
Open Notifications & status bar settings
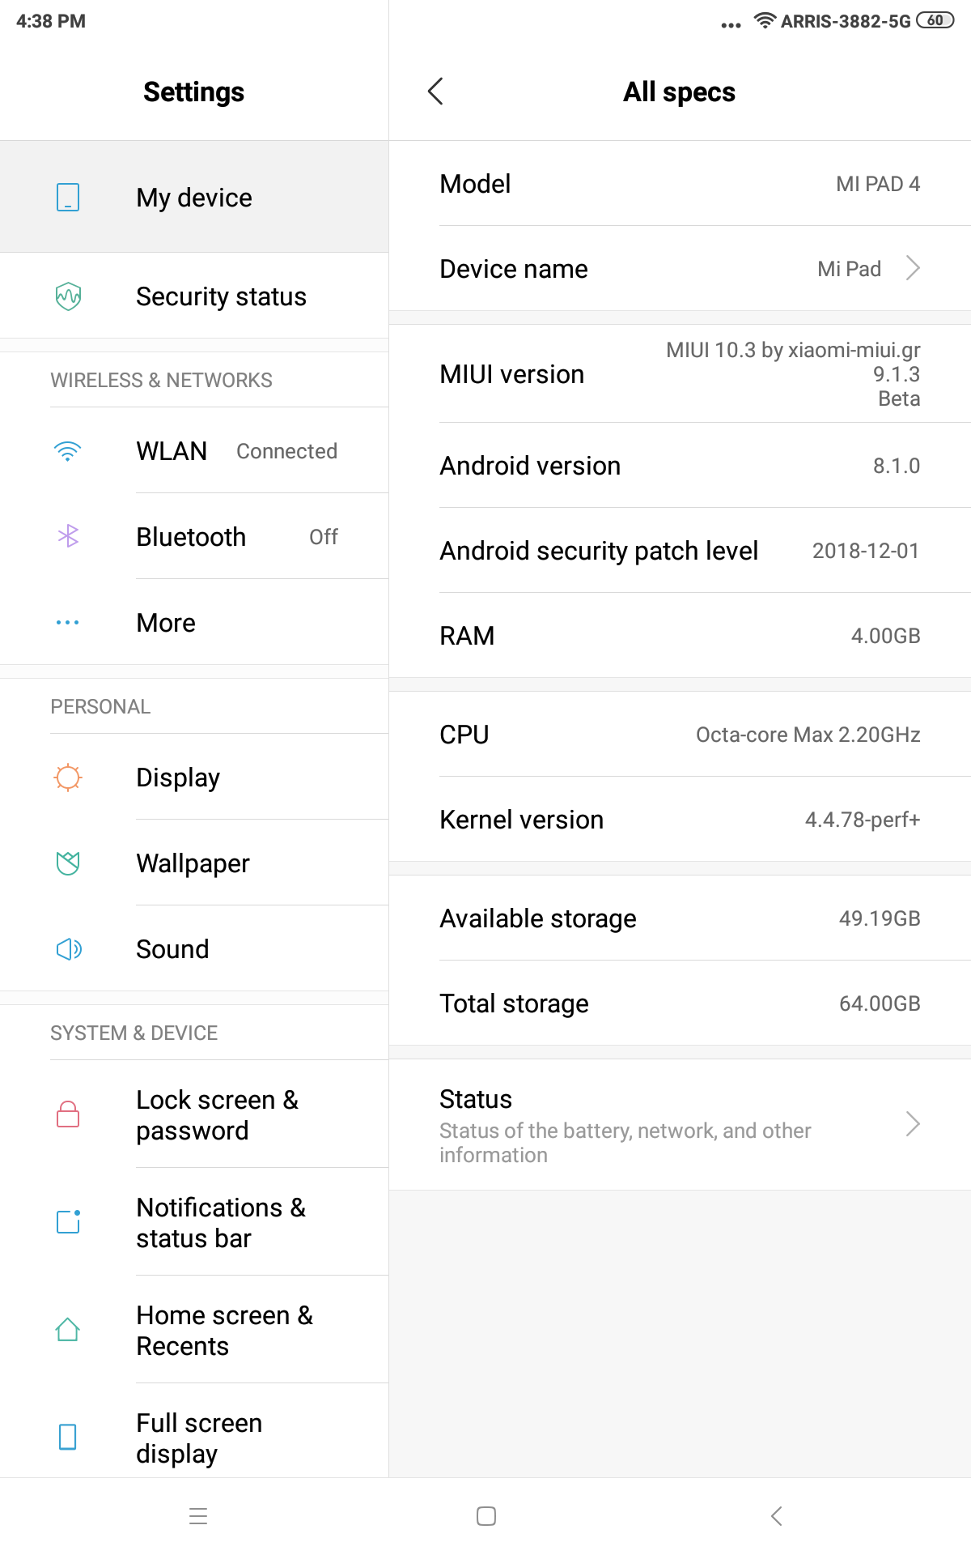click(220, 1222)
